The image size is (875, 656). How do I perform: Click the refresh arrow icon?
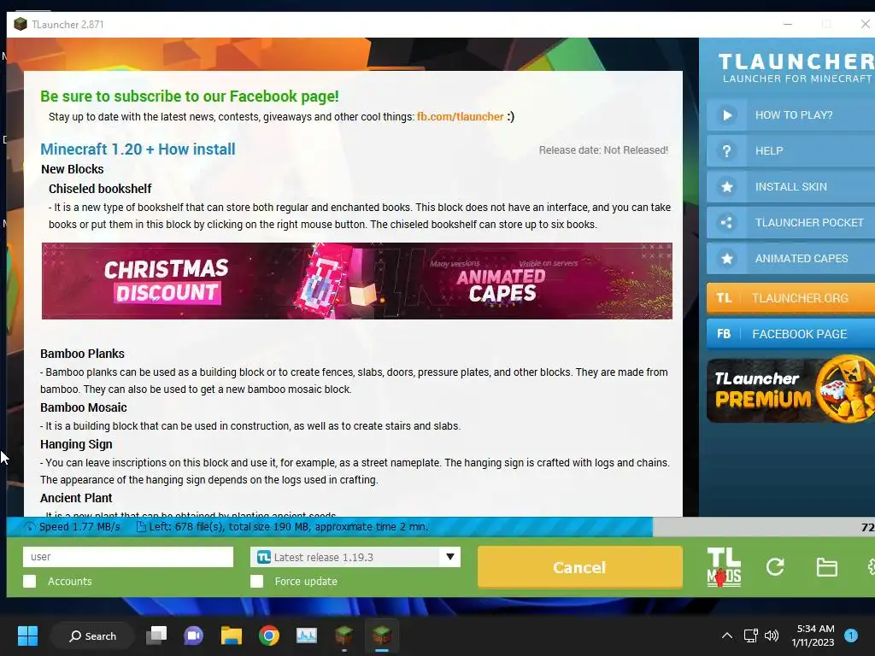(x=775, y=567)
